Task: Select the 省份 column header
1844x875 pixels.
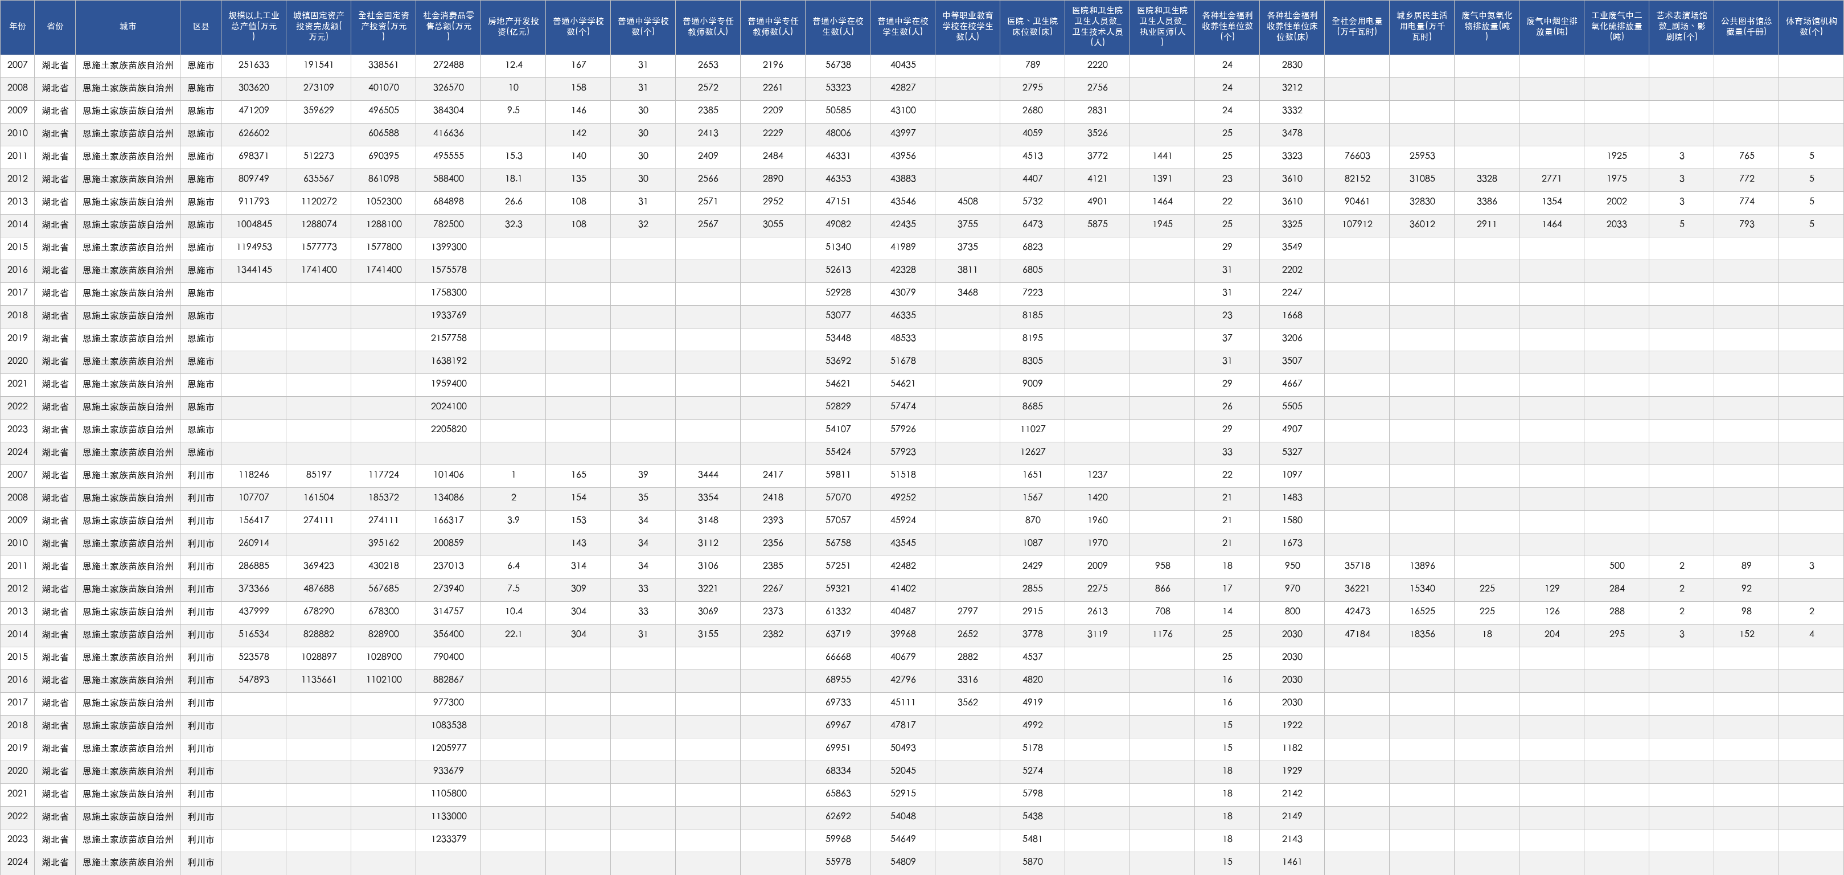Action: point(55,27)
